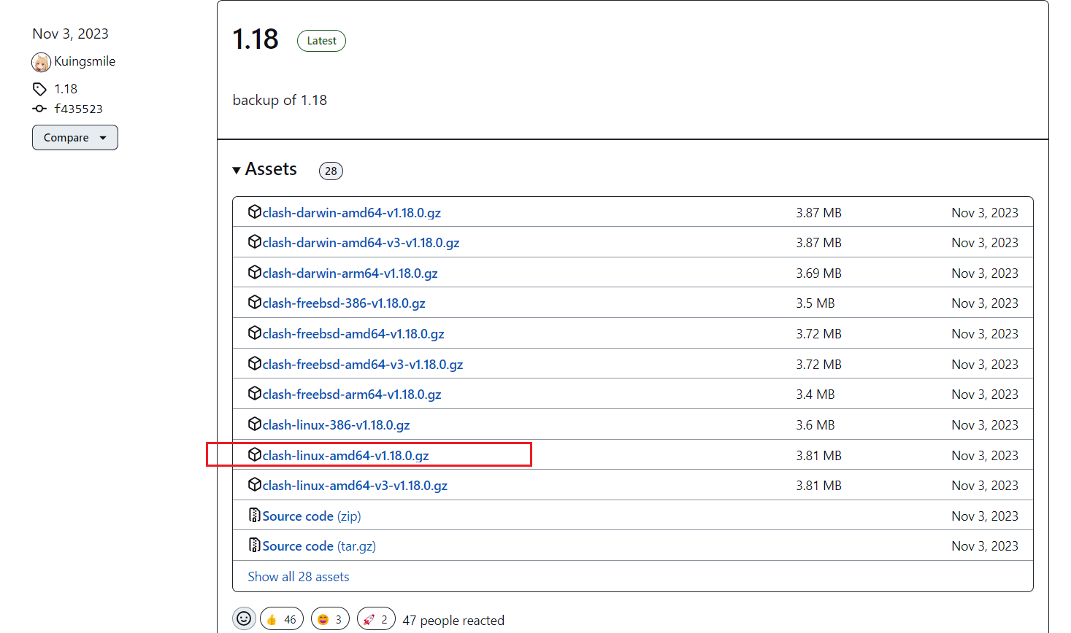Click the smiley add-reaction icon

(x=244, y=618)
